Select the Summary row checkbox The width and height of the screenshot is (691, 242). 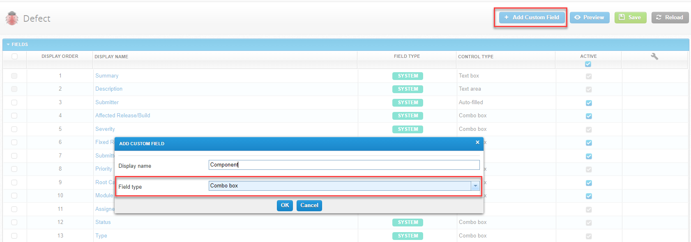pyautogui.click(x=14, y=76)
